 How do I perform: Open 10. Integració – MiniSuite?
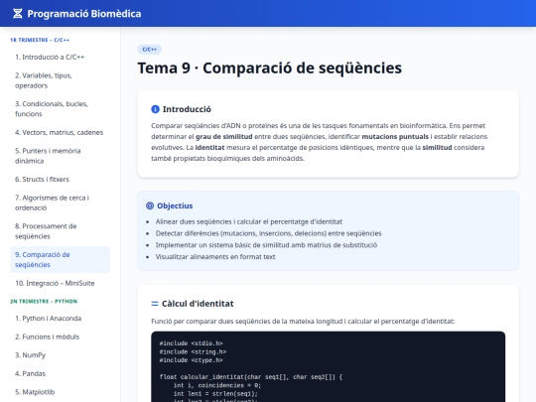click(x=61, y=283)
